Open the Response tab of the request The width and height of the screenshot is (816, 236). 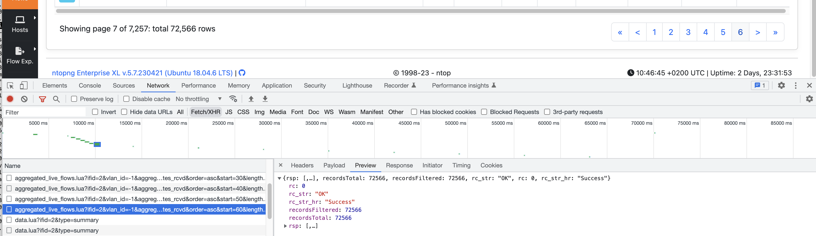point(399,165)
